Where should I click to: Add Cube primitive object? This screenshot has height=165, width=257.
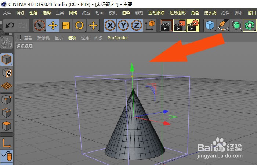pos(210,25)
